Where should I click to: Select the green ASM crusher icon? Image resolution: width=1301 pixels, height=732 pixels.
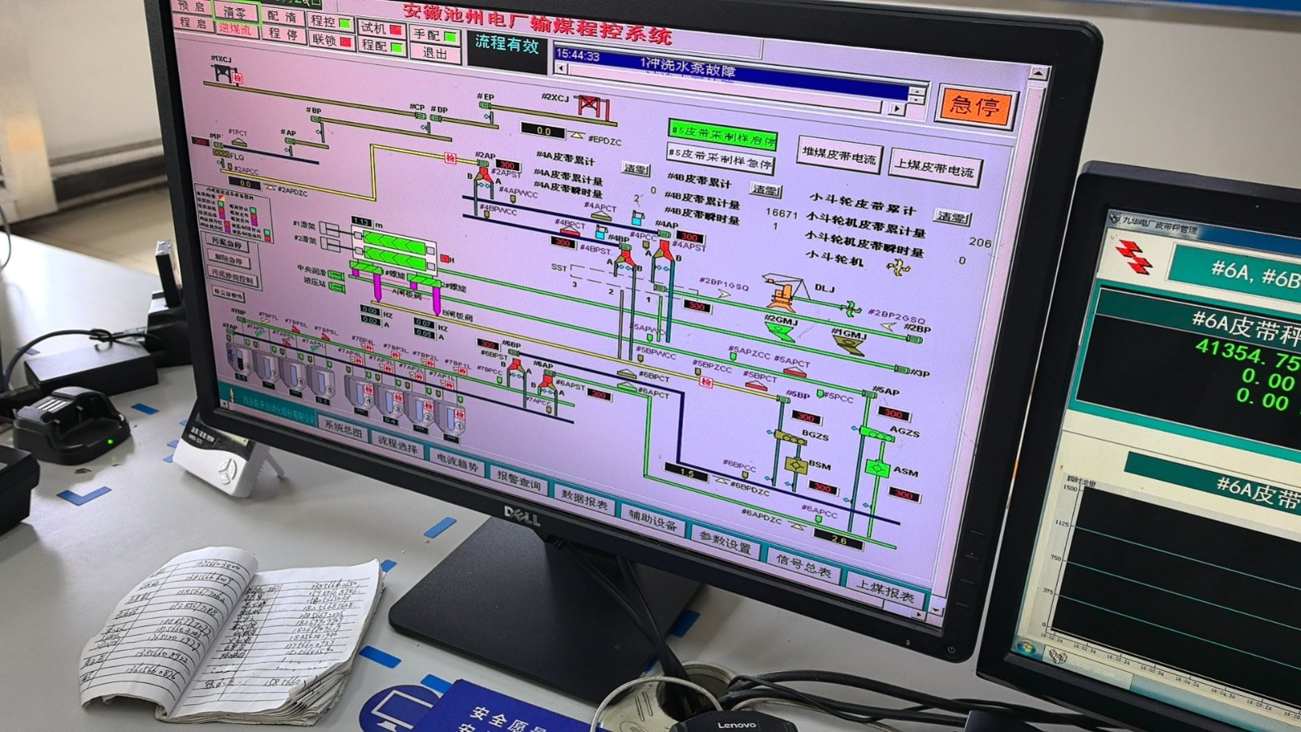tap(877, 468)
